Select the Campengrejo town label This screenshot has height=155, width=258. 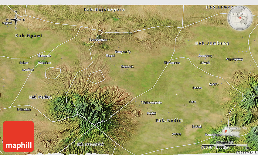point(151,103)
